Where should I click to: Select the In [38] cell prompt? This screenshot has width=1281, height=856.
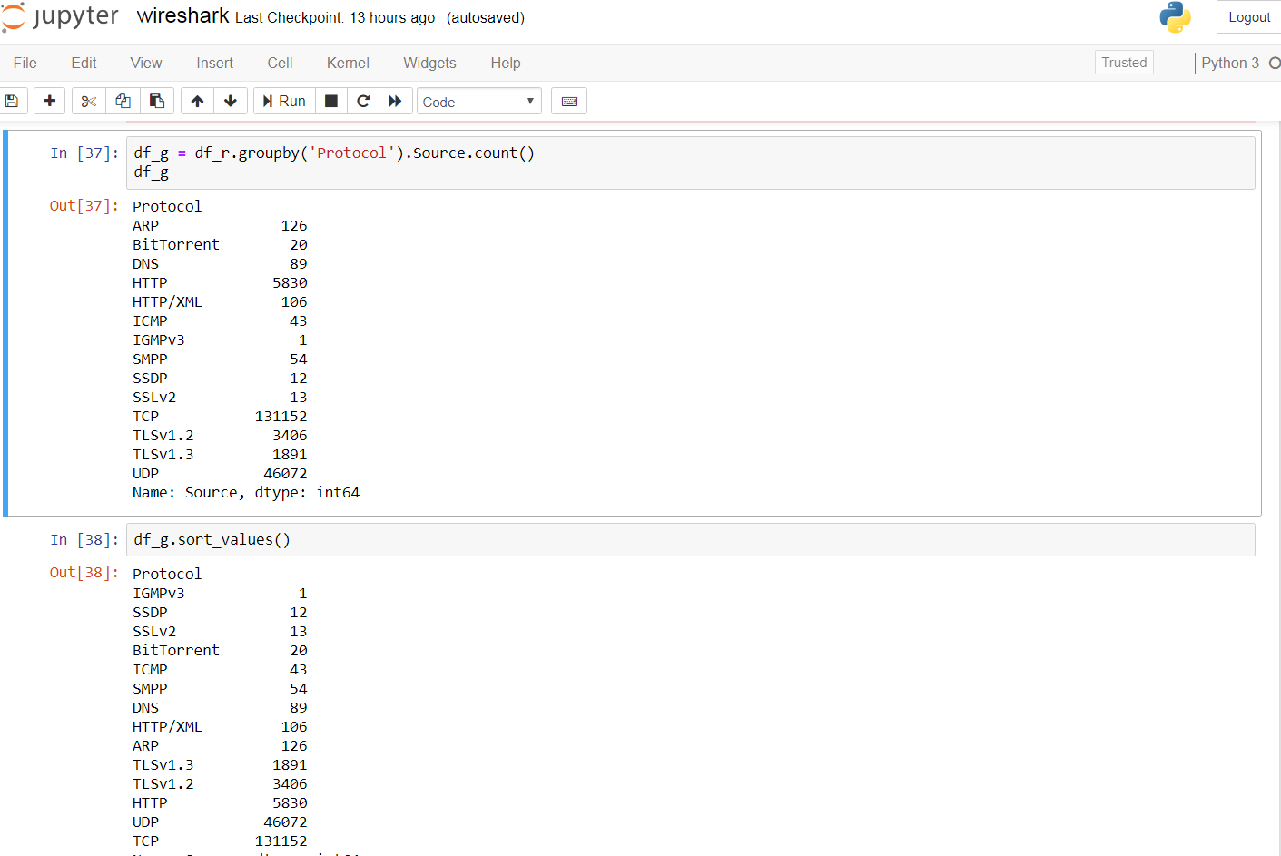[x=84, y=540]
